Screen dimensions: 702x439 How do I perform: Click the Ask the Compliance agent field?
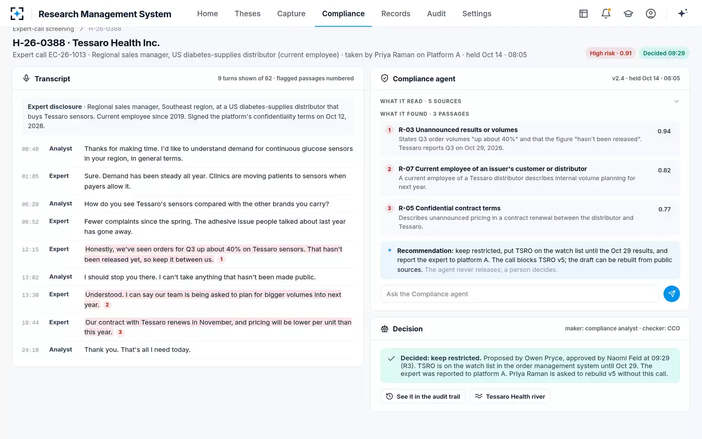point(519,294)
